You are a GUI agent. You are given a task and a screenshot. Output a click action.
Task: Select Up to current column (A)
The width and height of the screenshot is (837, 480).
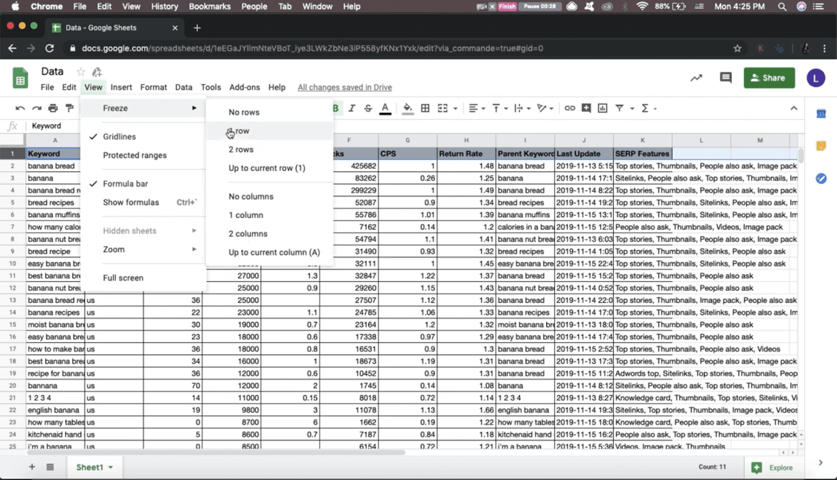274,252
